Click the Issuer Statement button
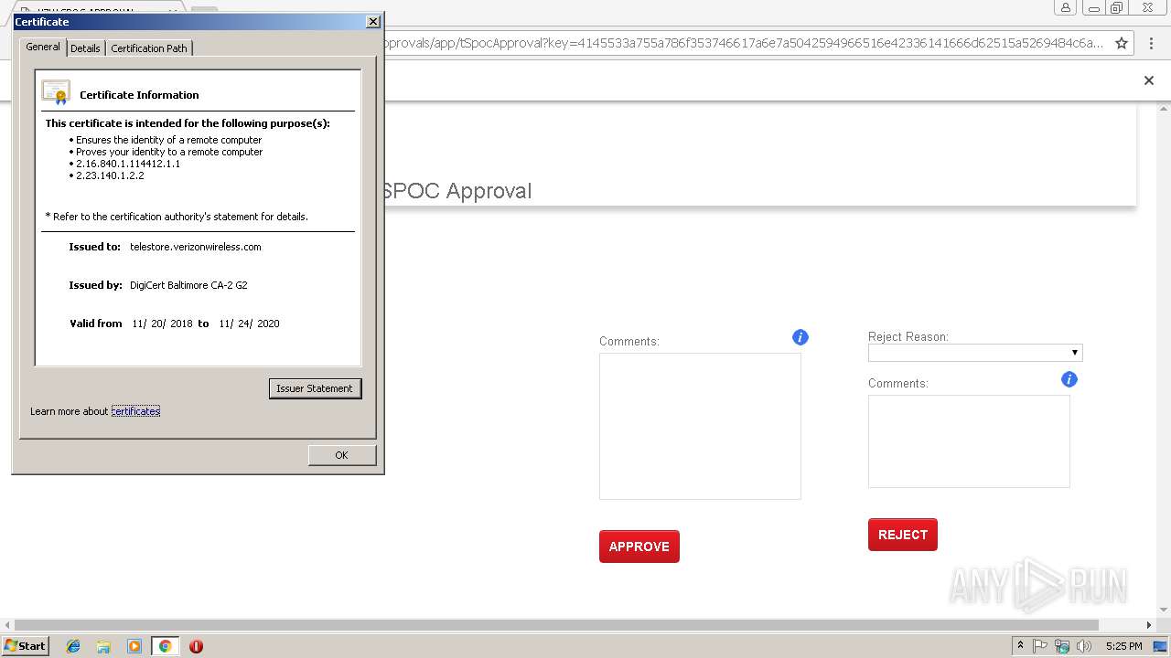Screen dimensions: 1171x658 click(x=315, y=388)
